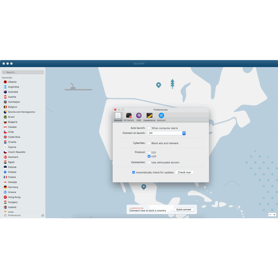Click the Cyprus flag icon

click(x=5, y=147)
